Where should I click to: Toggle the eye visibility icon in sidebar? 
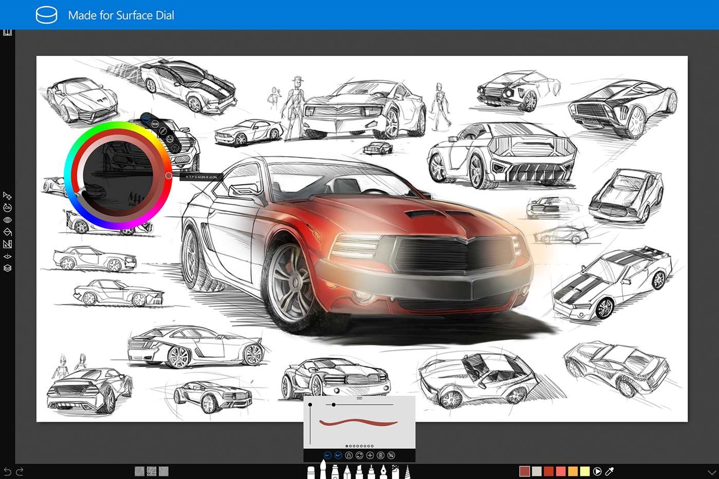pos(7,220)
